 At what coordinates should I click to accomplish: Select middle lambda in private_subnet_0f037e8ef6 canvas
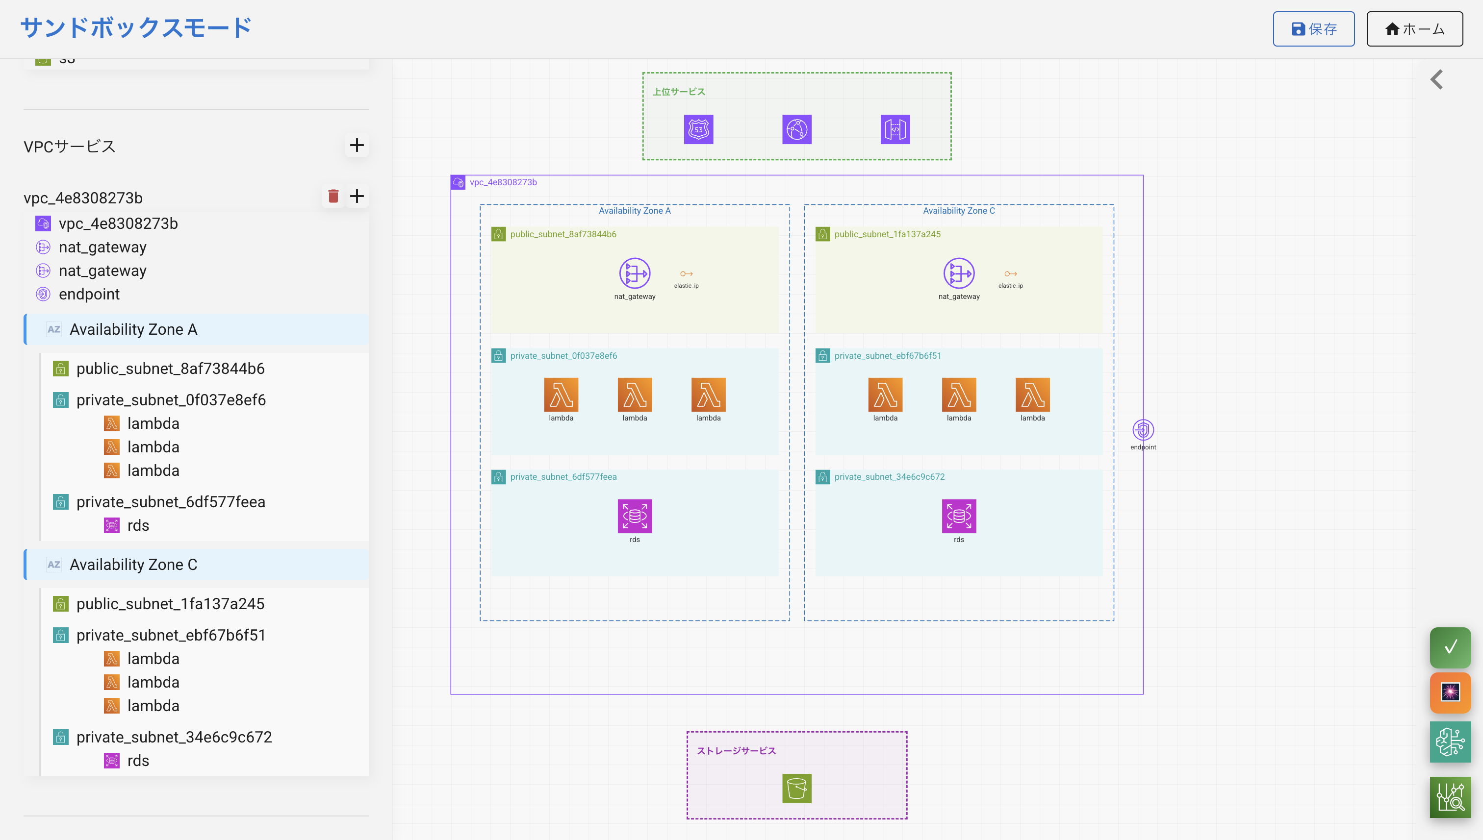[x=635, y=395]
